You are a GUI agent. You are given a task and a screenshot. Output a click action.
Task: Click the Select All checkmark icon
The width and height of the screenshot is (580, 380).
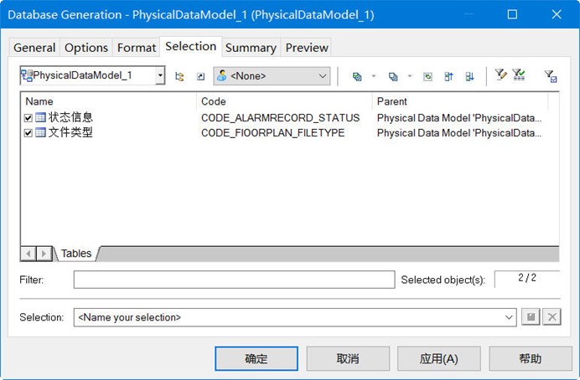(x=357, y=76)
